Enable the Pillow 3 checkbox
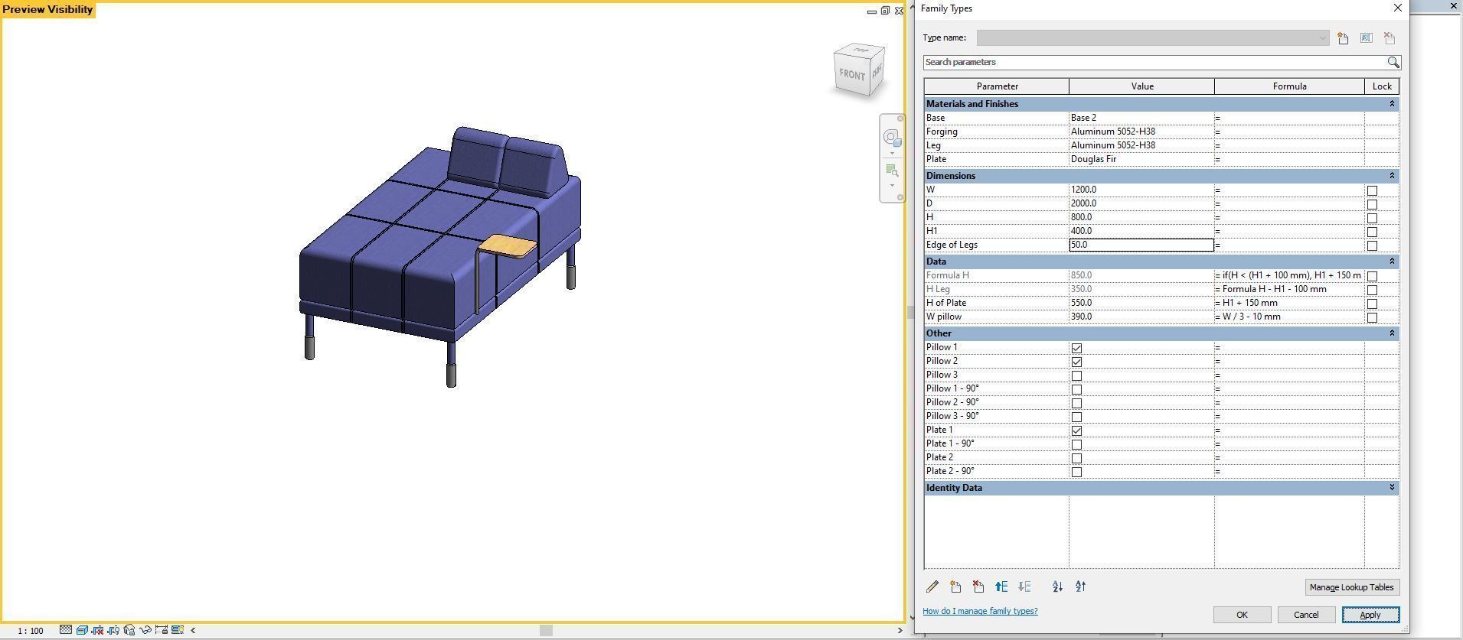This screenshot has height=640, width=1463. [1076, 375]
